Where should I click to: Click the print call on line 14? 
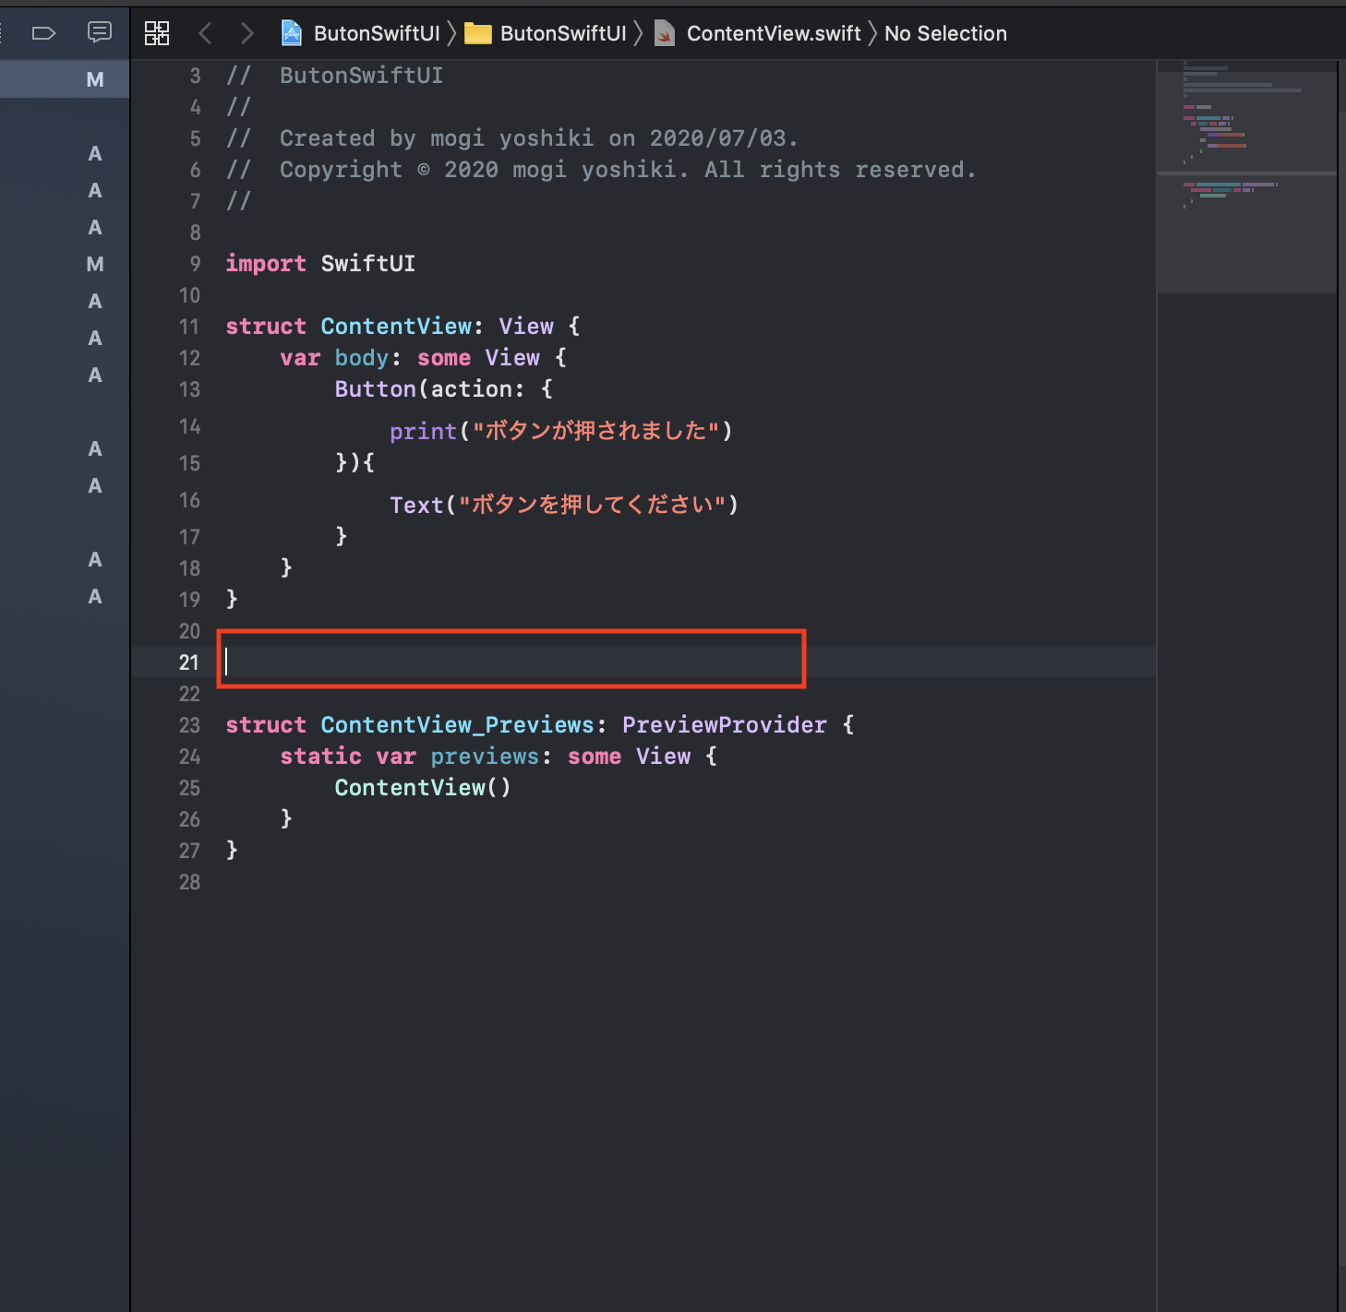[x=423, y=431]
